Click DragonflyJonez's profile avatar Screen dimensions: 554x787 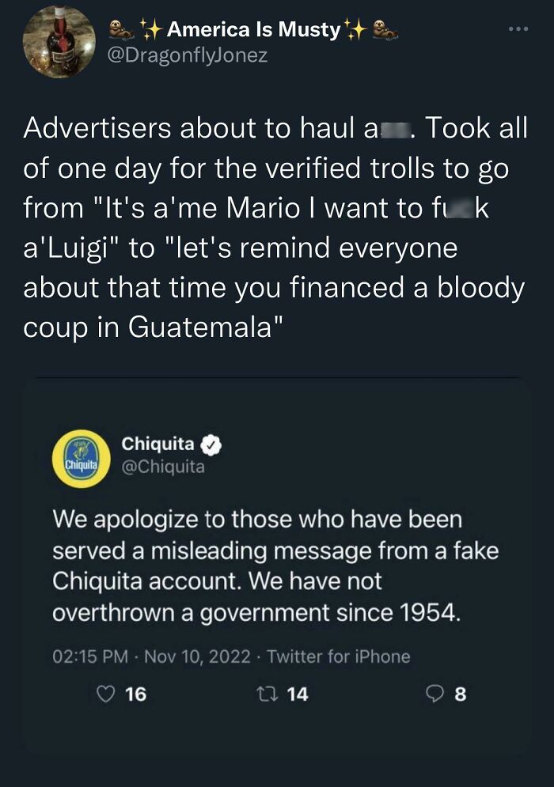[x=55, y=44]
